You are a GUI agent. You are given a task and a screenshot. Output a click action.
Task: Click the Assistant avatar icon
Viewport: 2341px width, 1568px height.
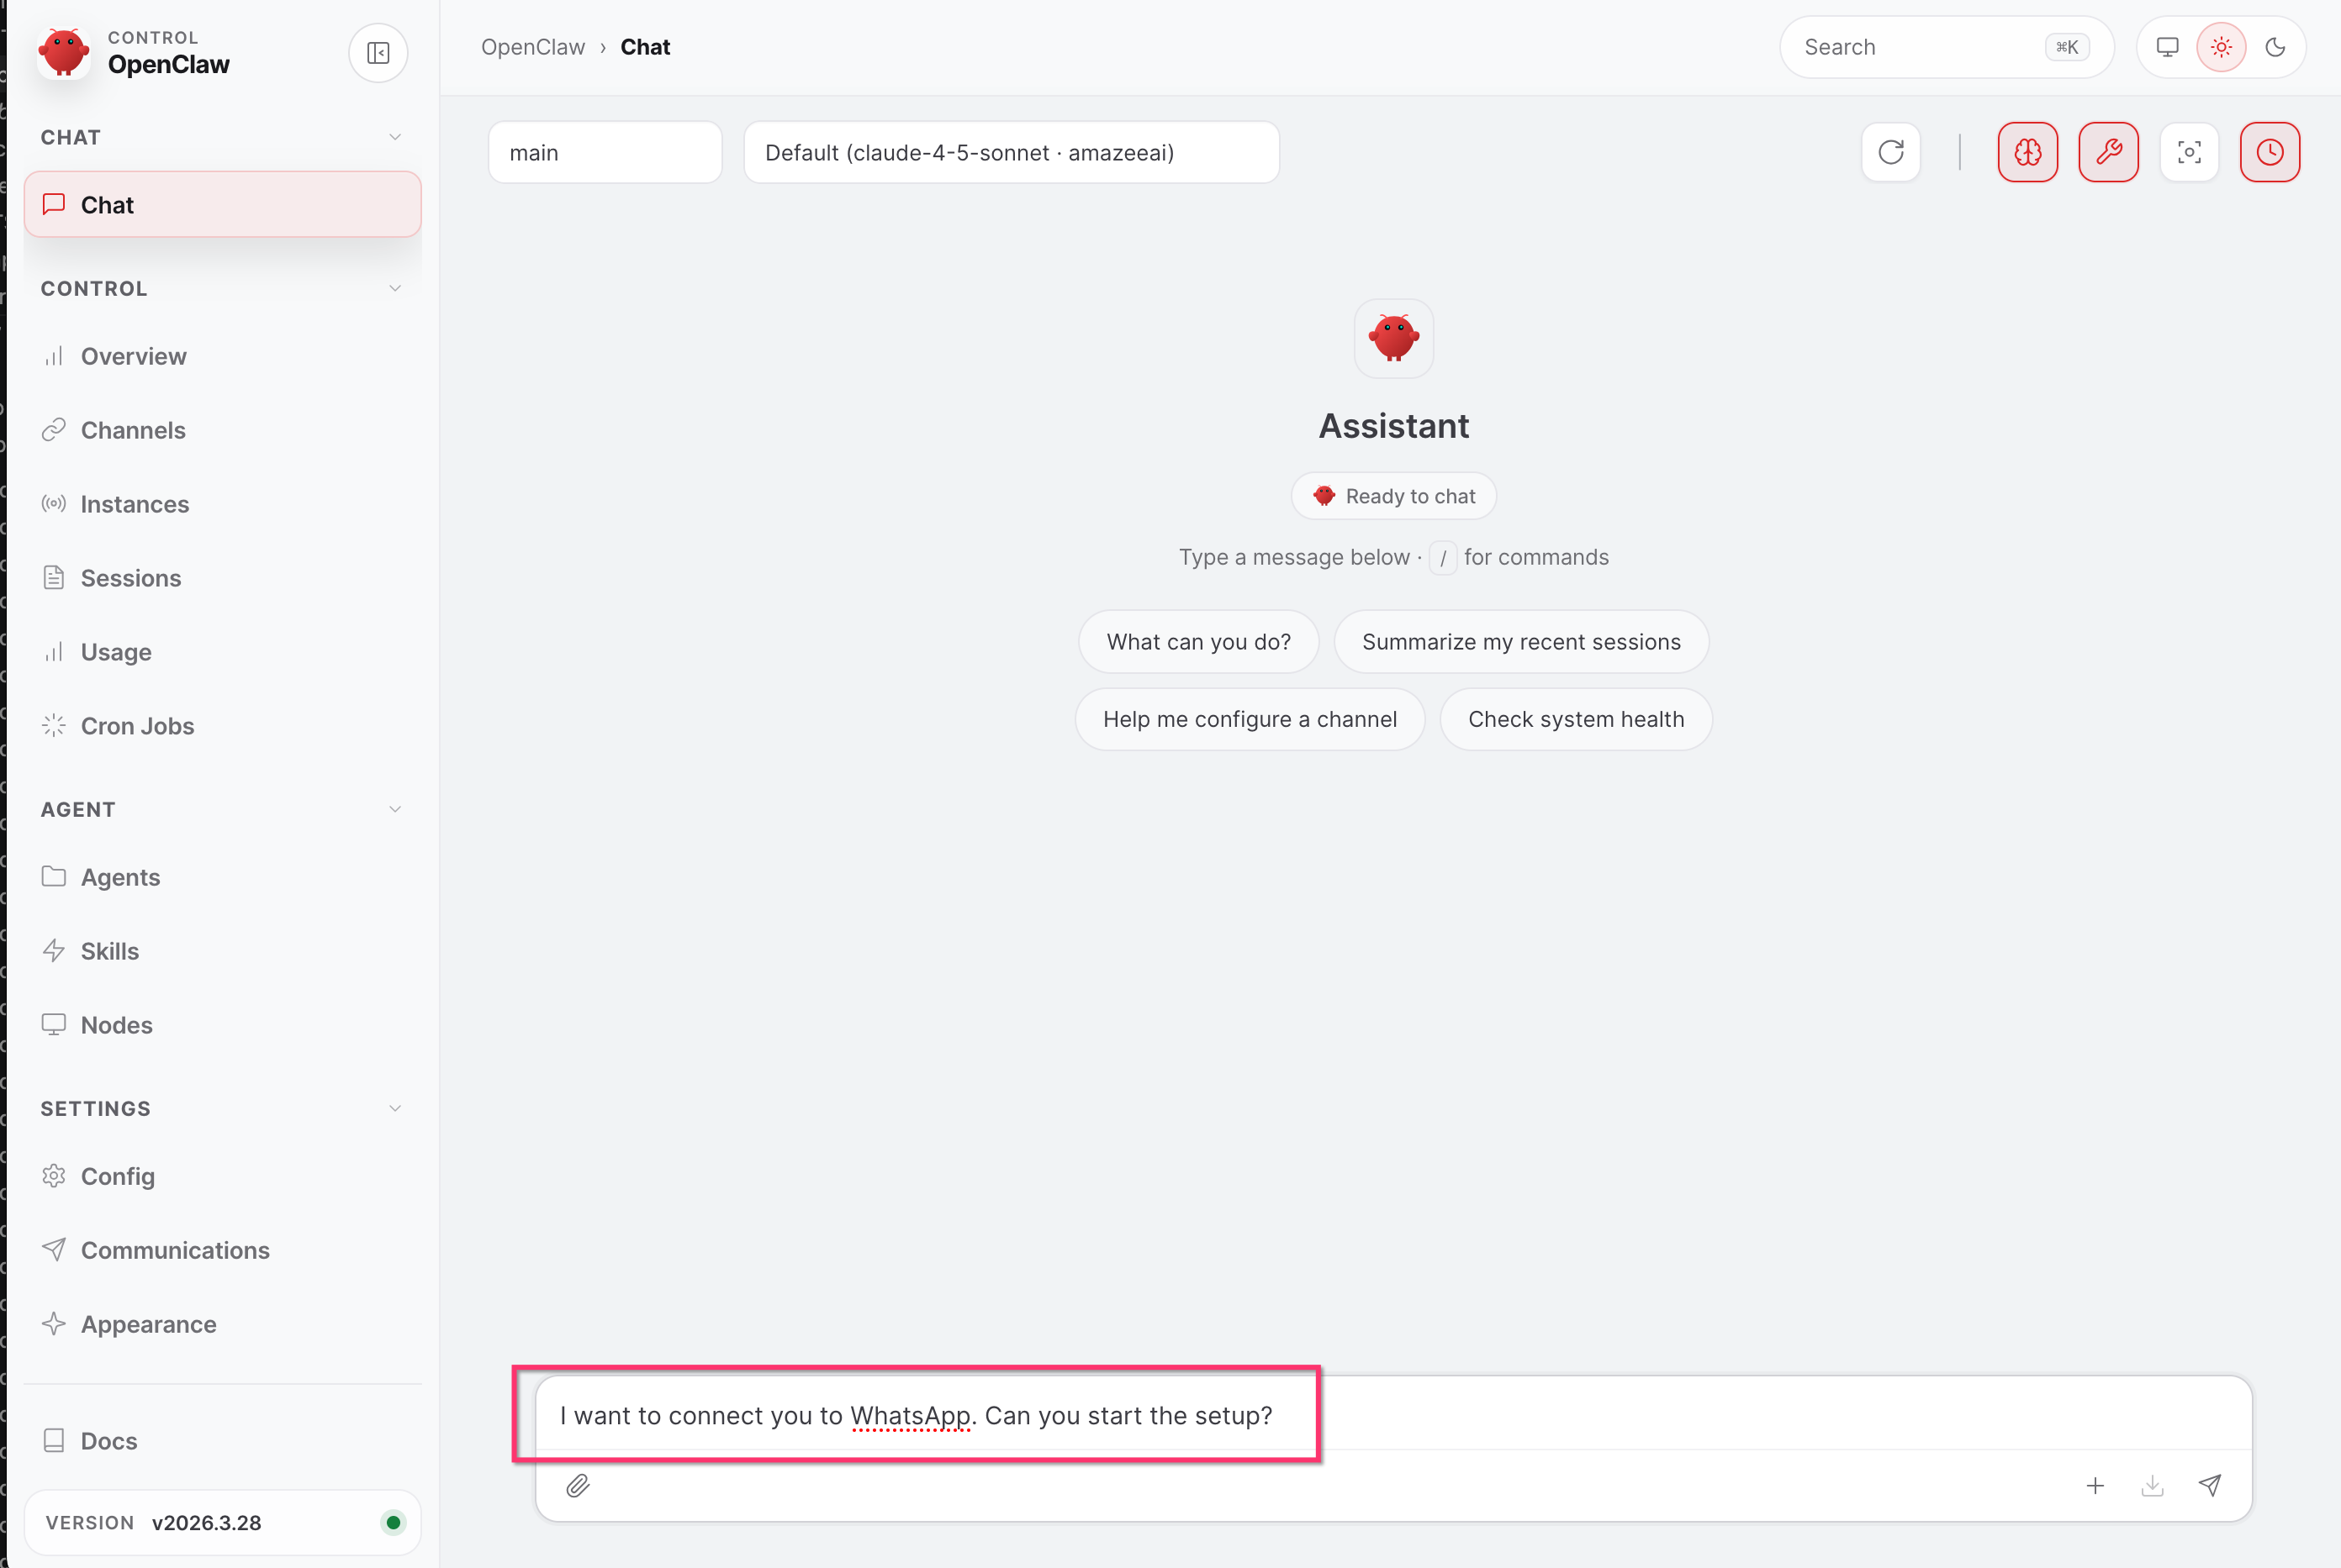coord(1393,339)
